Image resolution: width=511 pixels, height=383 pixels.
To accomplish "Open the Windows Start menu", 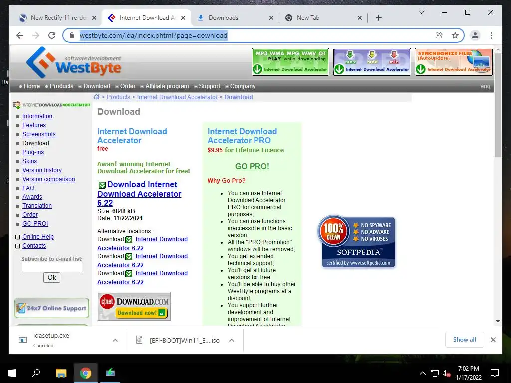I will pyautogui.click(x=12, y=373).
